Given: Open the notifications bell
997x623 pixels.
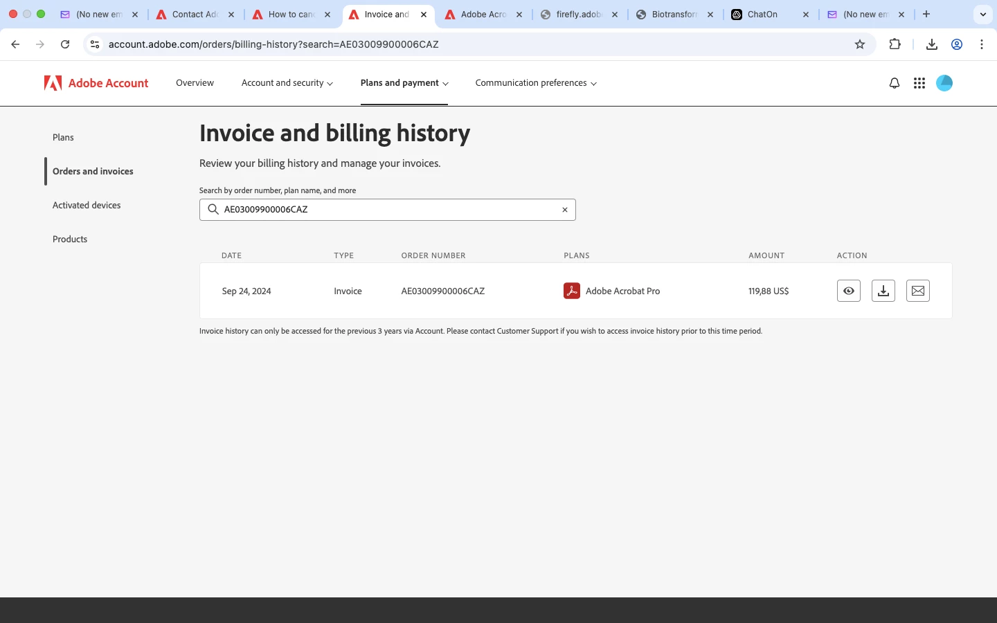Looking at the screenshot, I should coord(895,83).
